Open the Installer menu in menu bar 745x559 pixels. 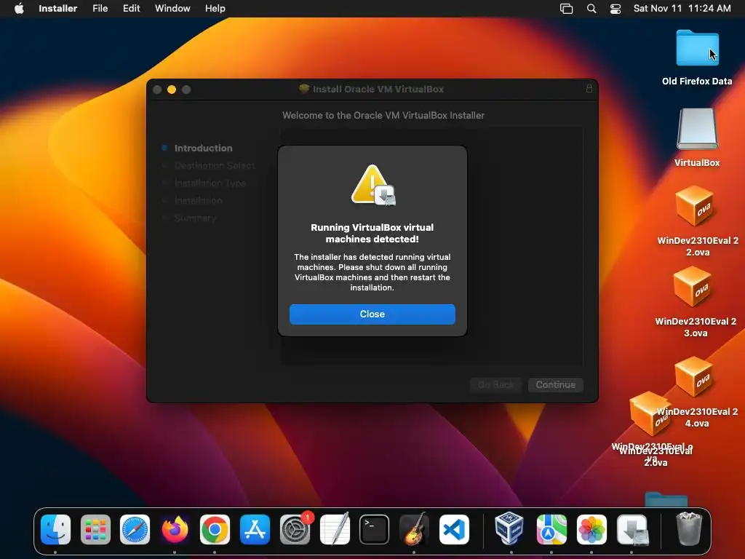click(58, 9)
